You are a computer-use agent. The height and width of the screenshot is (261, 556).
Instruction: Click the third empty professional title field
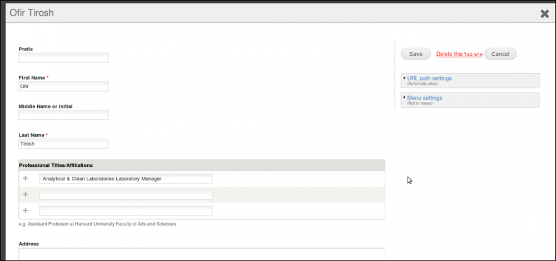coord(126,211)
